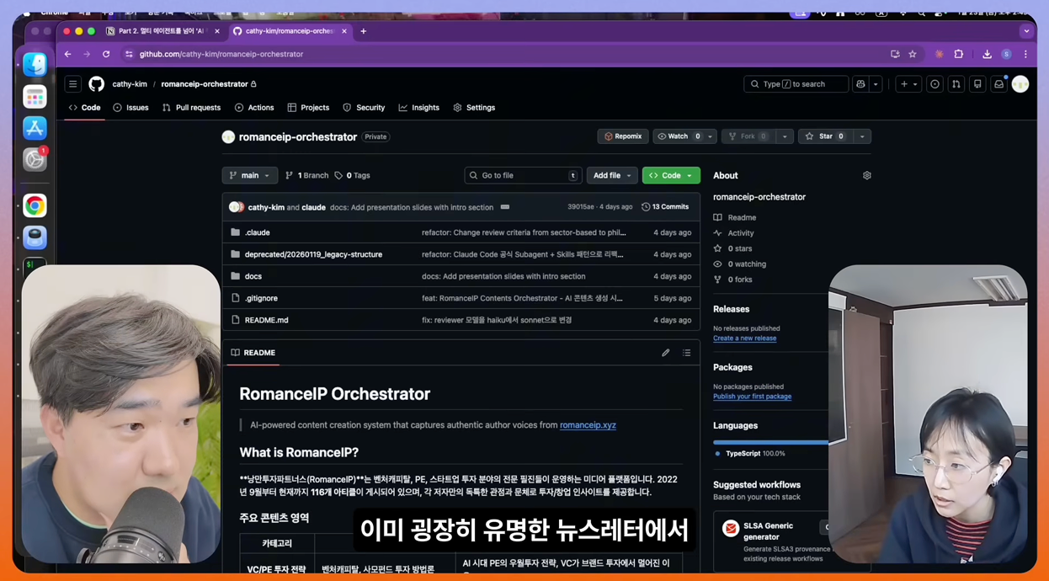1049x581 pixels.
Task: Expand the green Code dropdown
Action: 670,175
